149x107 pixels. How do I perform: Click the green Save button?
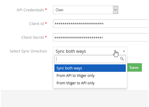pyautogui.click(x=134, y=67)
